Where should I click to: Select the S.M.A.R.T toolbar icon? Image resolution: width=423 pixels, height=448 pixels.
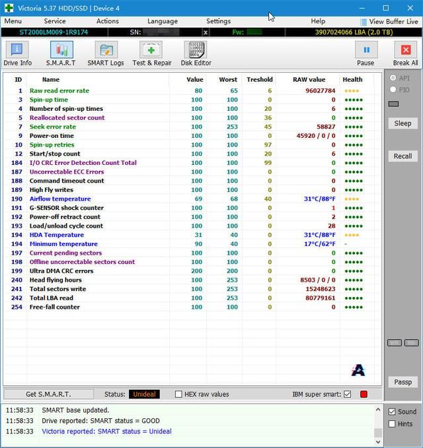(x=61, y=49)
